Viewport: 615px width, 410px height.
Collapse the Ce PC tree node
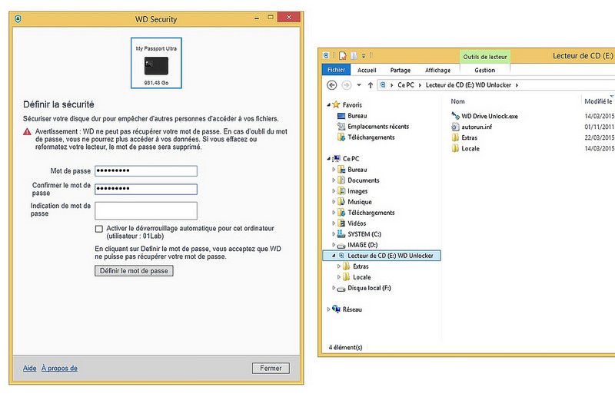pyautogui.click(x=329, y=159)
